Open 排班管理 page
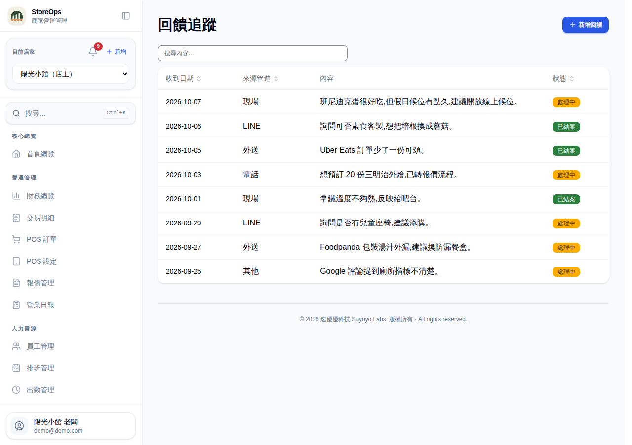The height and width of the screenshot is (445, 632). [71, 368]
